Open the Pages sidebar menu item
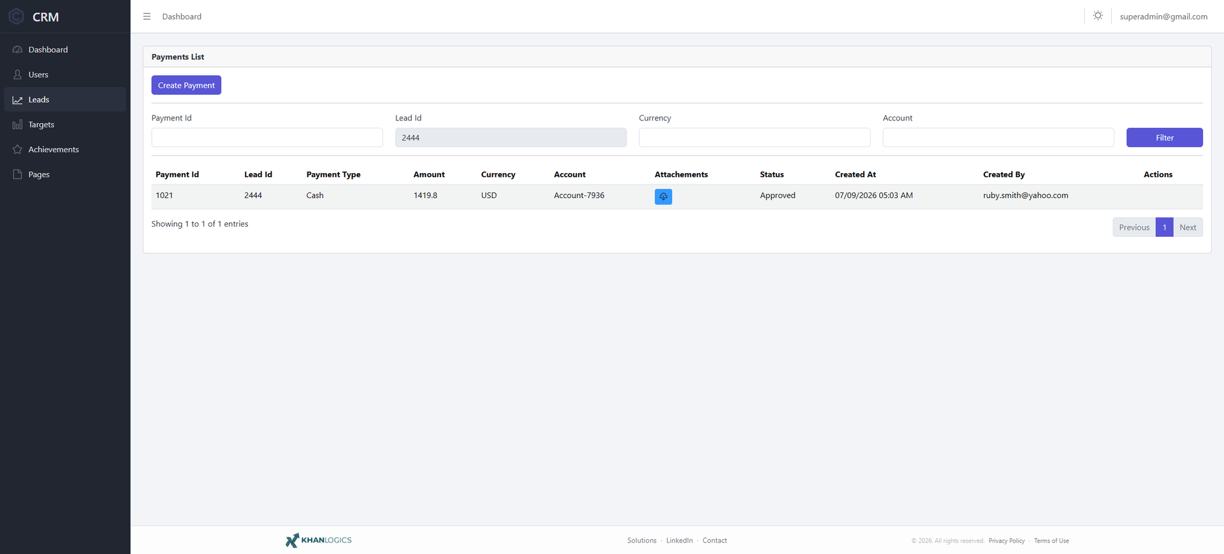Screen dimensions: 1224x554 pyautogui.click(x=65, y=174)
